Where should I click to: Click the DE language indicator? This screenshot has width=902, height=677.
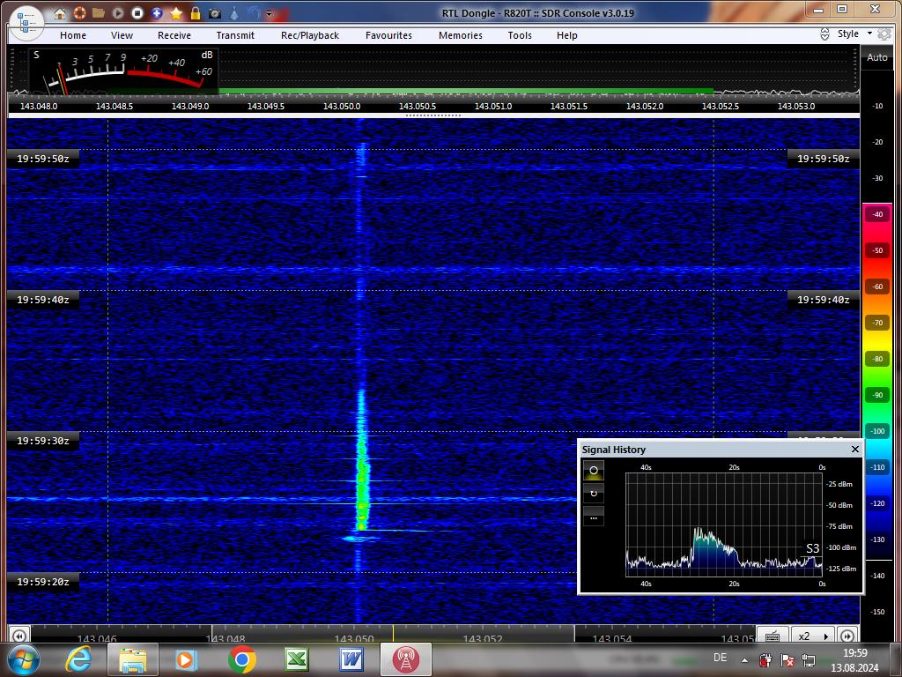tap(720, 658)
